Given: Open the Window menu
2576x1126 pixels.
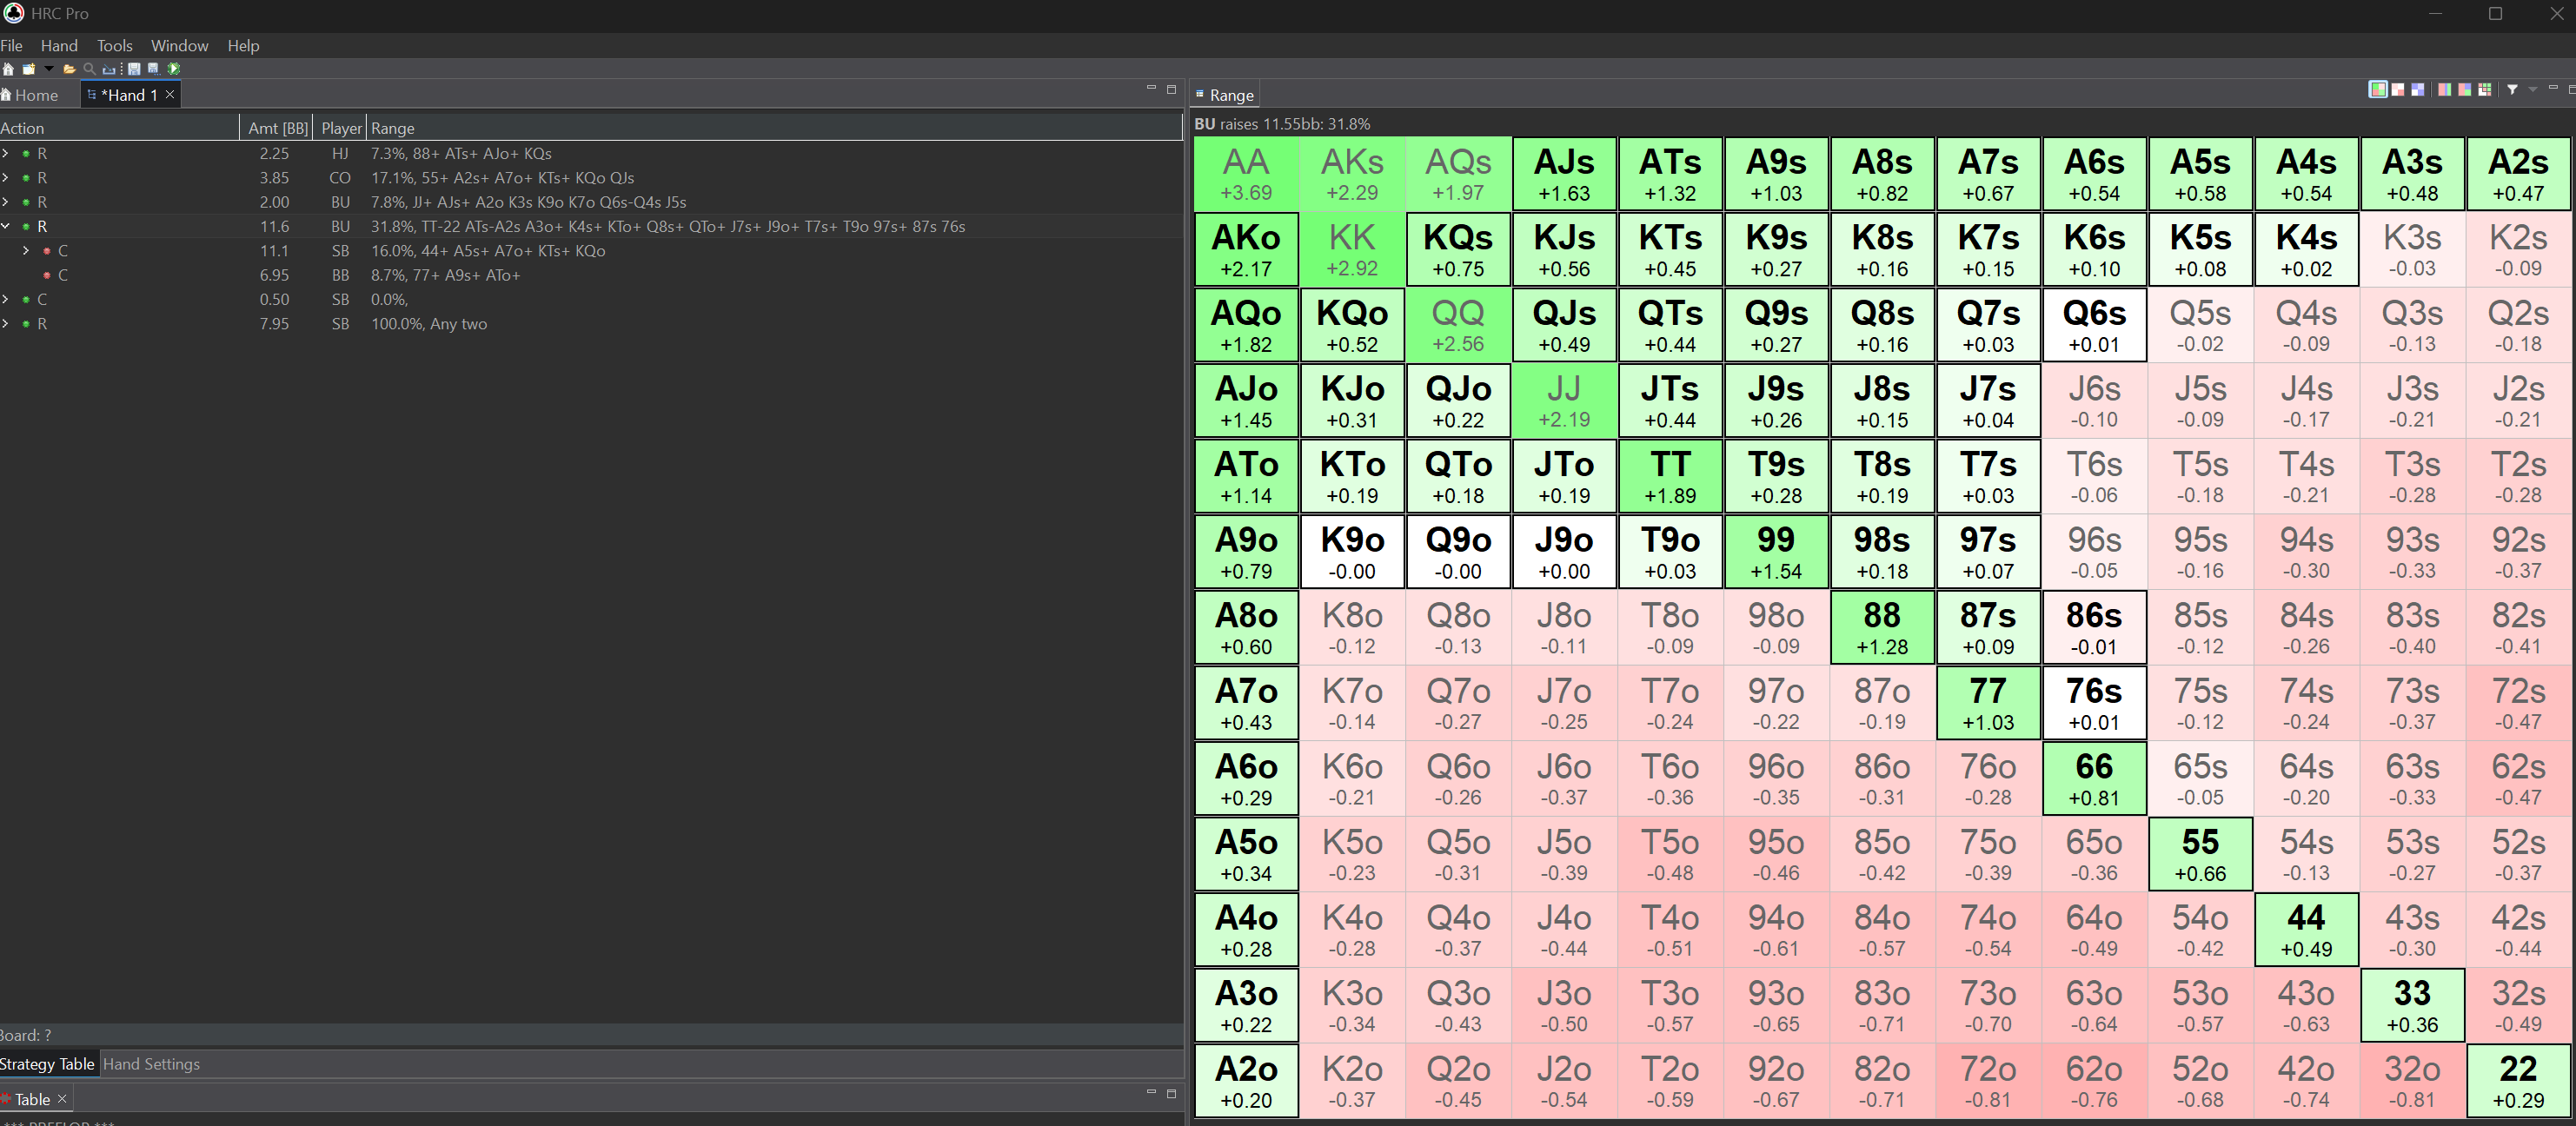Looking at the screenshot, I should coord(180,45).
